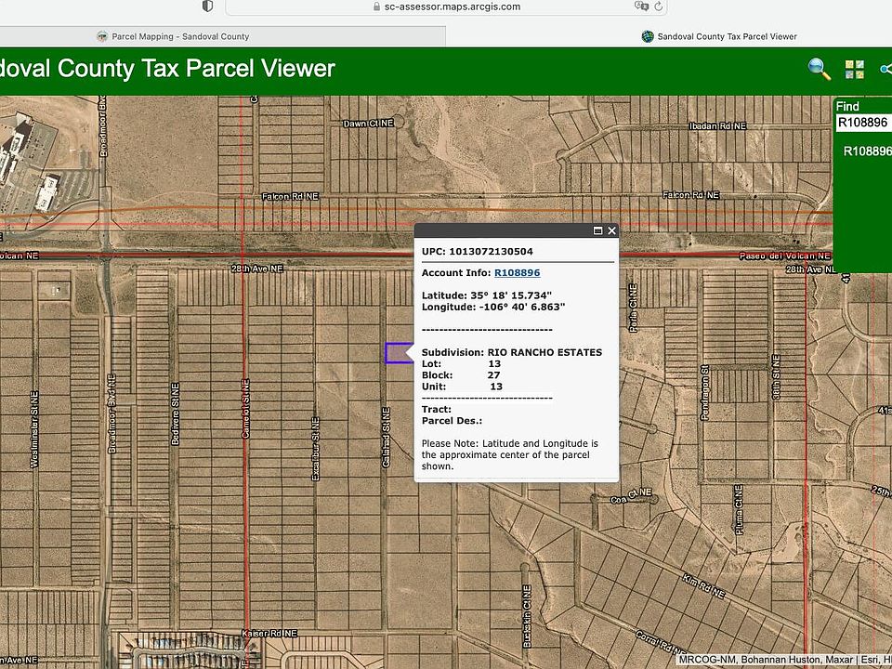Viewport: 892px width, 669px height.
Task: Click the share icon in green header
Action: pos(885,70)
